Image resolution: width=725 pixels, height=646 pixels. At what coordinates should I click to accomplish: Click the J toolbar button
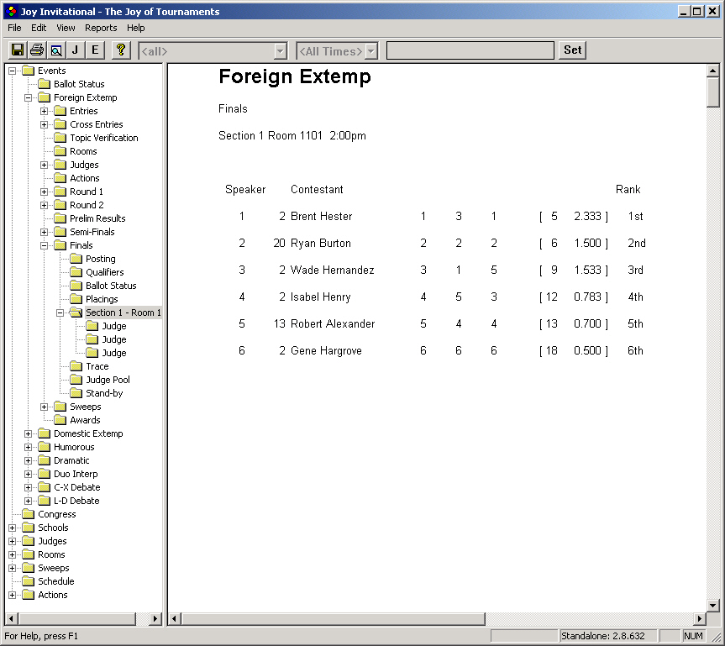pos(76,50)
